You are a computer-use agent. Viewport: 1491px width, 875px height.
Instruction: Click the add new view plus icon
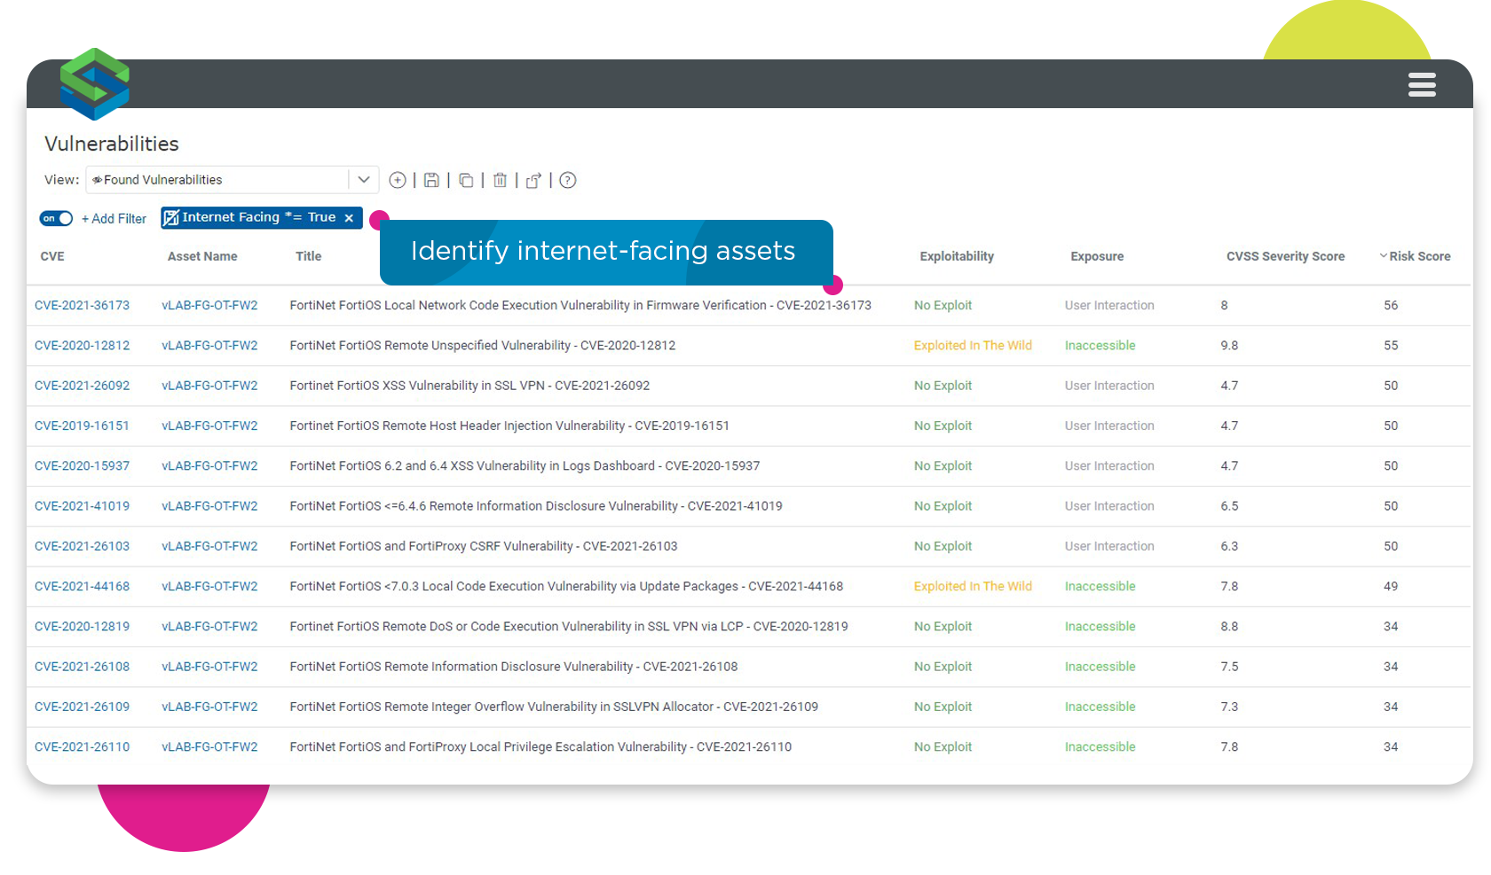point(398,180)
